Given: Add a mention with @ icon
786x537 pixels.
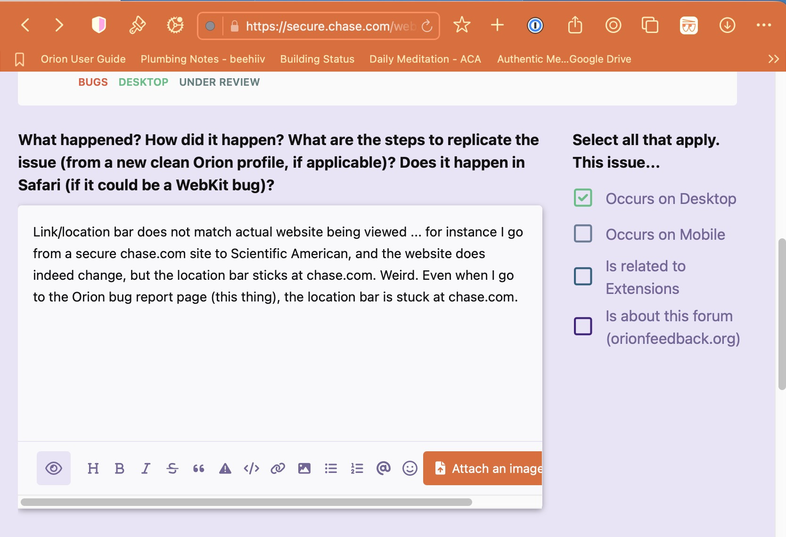Looking at the screenshot, I should [x=383, y=468].
